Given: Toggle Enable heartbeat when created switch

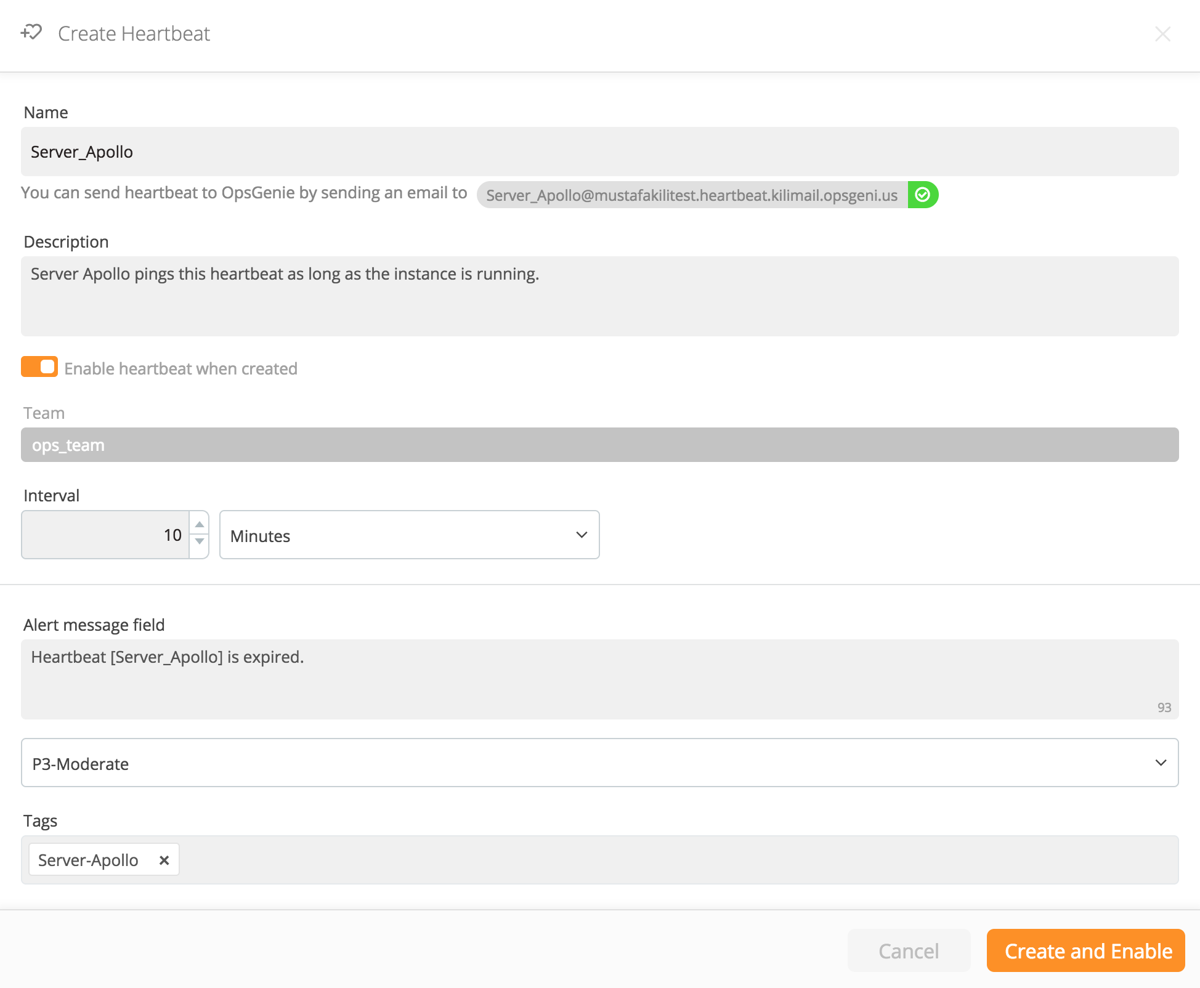Looking at the screenshot, I should (x=39, y=367).
